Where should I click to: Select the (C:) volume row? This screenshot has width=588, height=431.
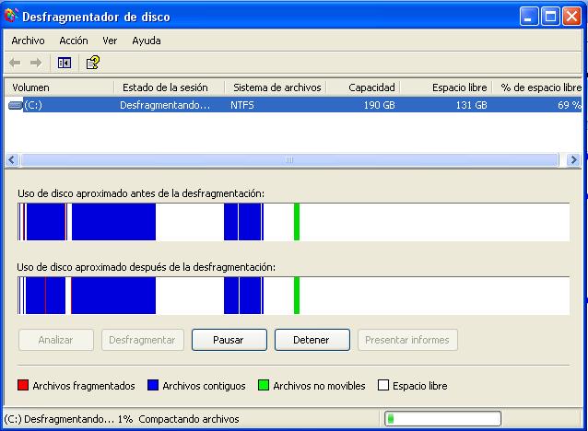[294, 105]
